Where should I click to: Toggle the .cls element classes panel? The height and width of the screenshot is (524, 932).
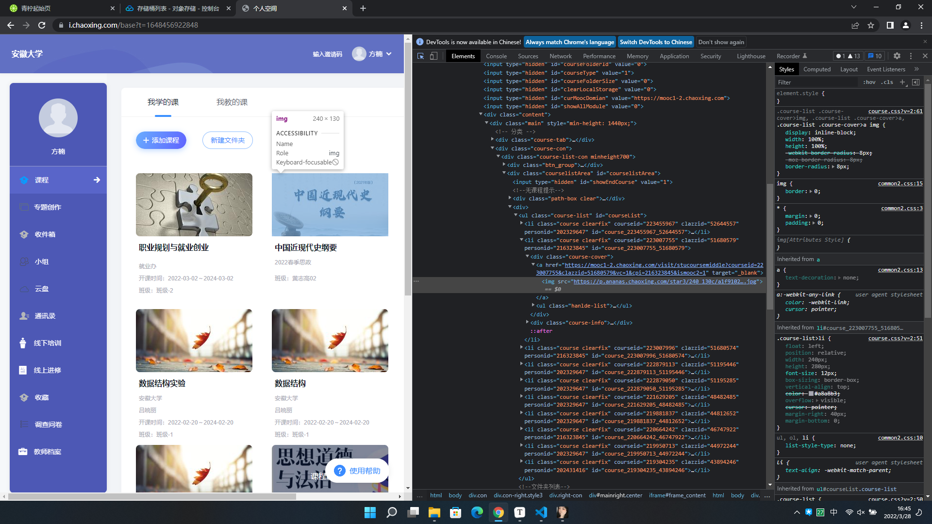point(887,82)
